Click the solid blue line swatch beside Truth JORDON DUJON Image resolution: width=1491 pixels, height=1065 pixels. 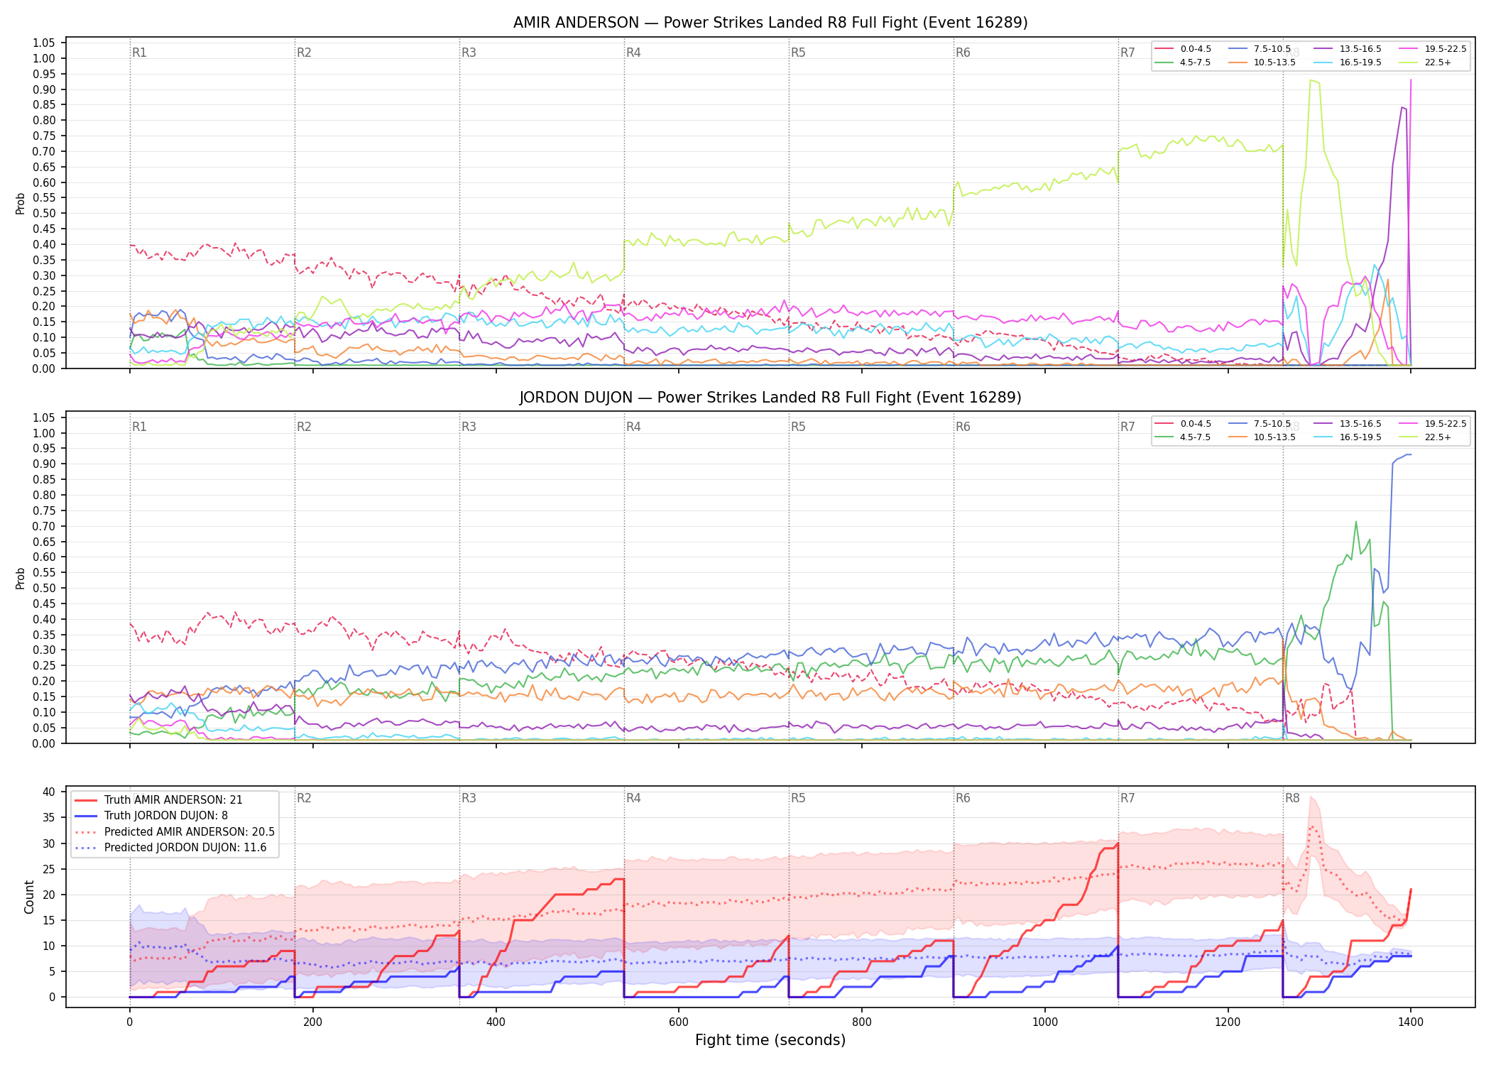click(x=86, y=816)
